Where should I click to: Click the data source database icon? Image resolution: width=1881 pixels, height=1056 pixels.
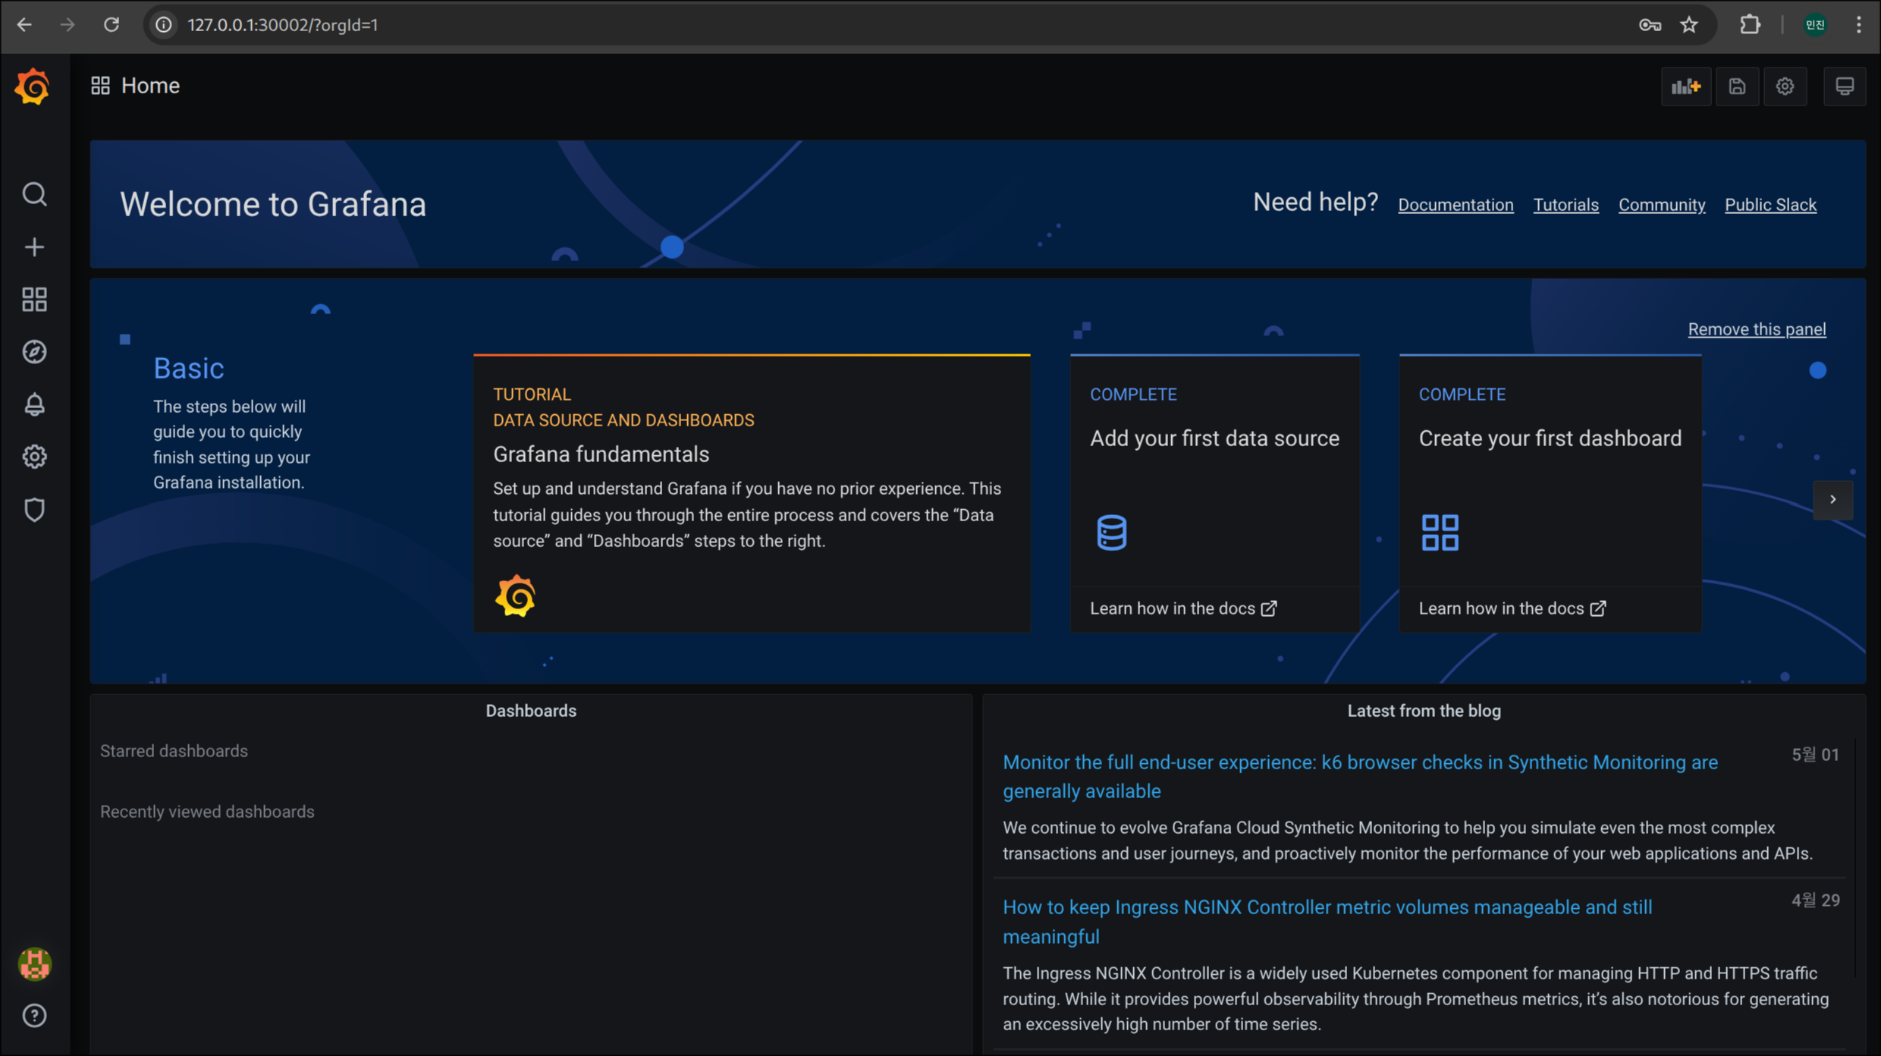(1111, 532)
